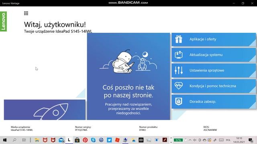Click the 97% battery indicator
Image resolution: width=257 pixels, height=144 pixels.
178,140
